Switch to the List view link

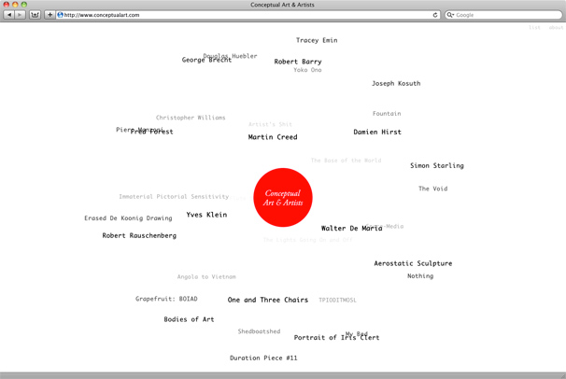(534, 28)
